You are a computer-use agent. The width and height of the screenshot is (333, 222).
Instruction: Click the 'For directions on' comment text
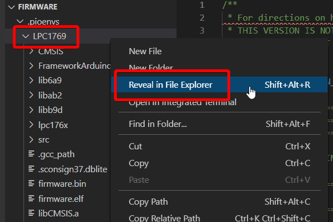281,18
